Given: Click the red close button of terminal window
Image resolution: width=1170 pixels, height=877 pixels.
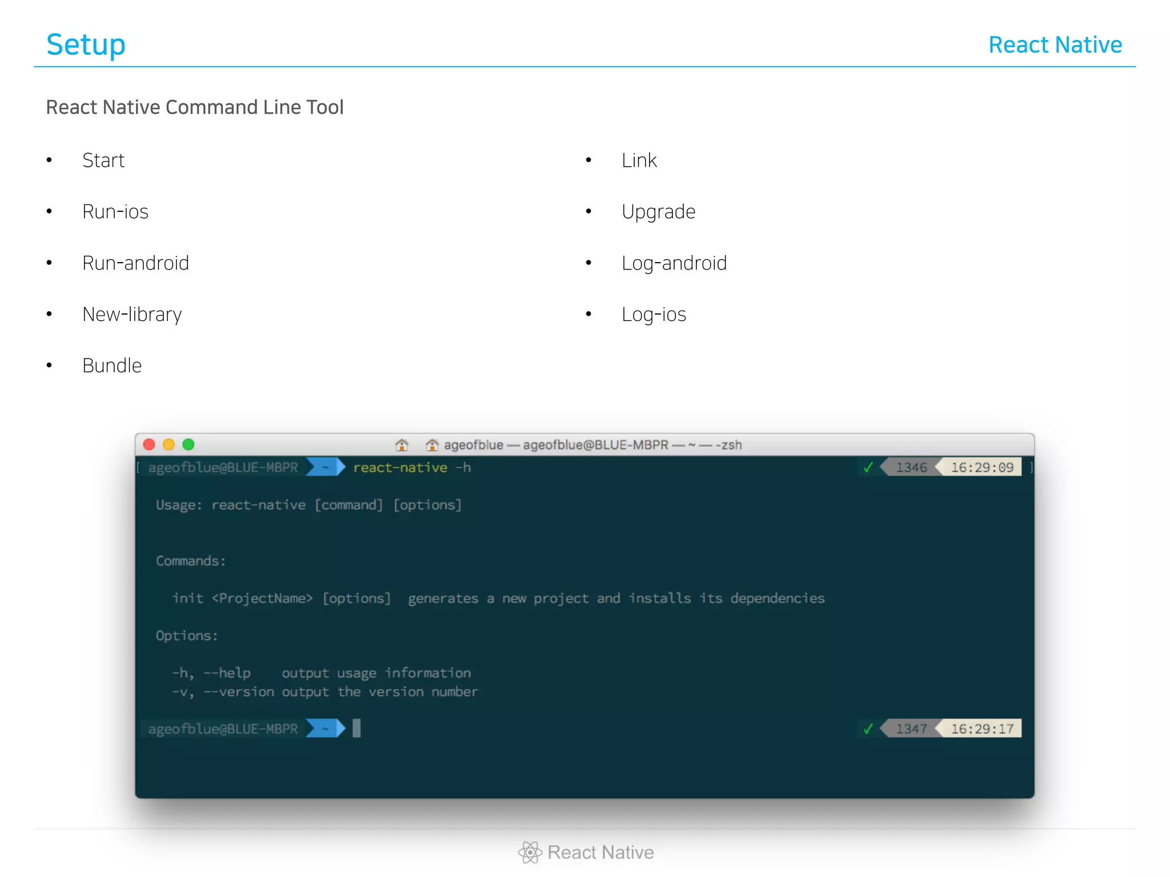Looking at the screenshot, I should click(x=149, y=444).
